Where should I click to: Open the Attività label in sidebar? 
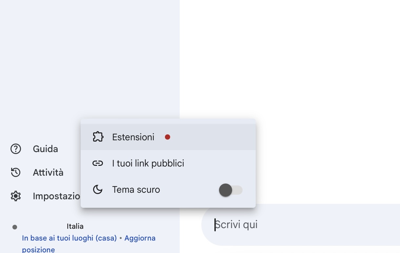[48, 172]
